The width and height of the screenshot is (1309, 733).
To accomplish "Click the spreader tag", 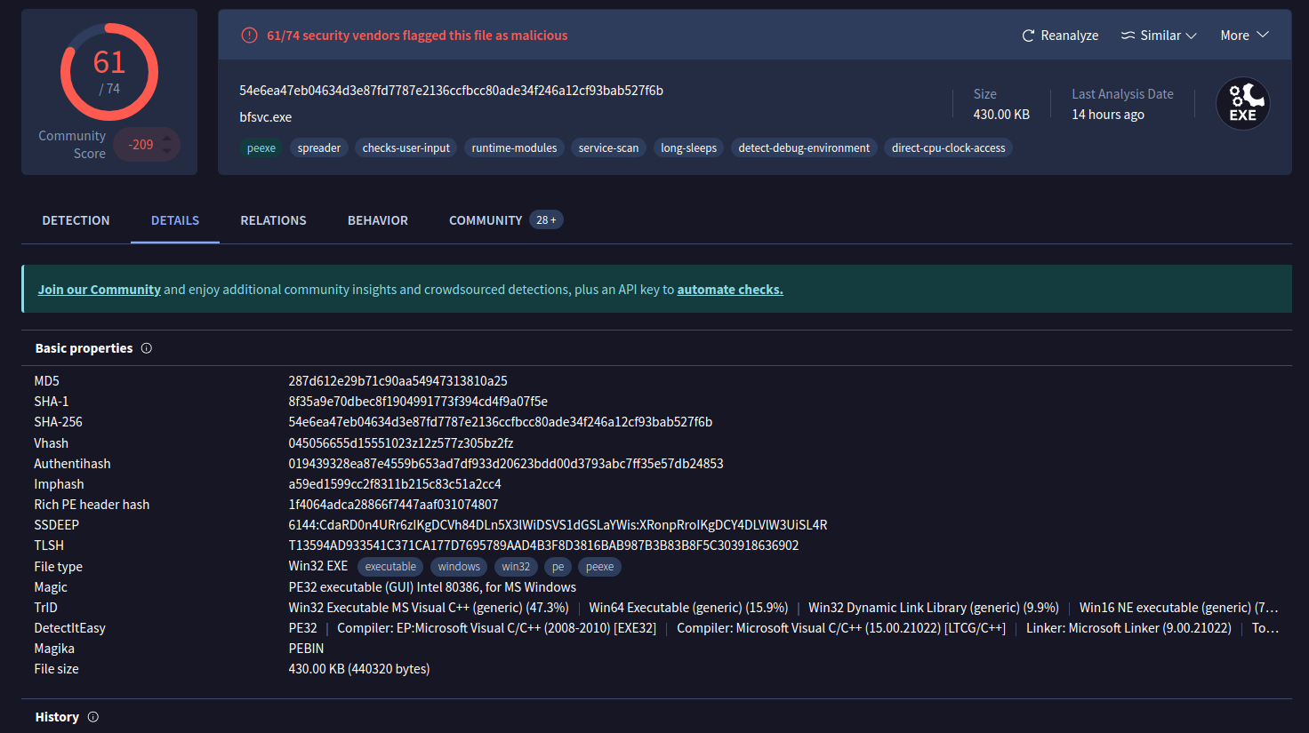I will [x=319, y=148].
